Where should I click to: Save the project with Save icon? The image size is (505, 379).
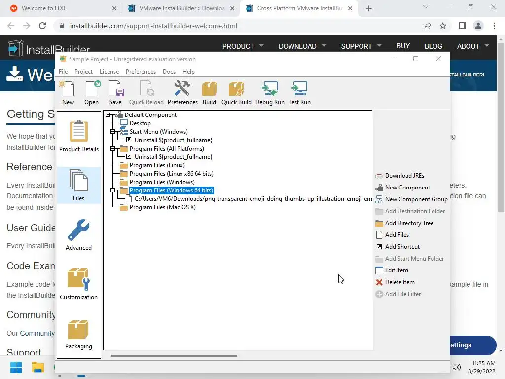pos(115,93)
